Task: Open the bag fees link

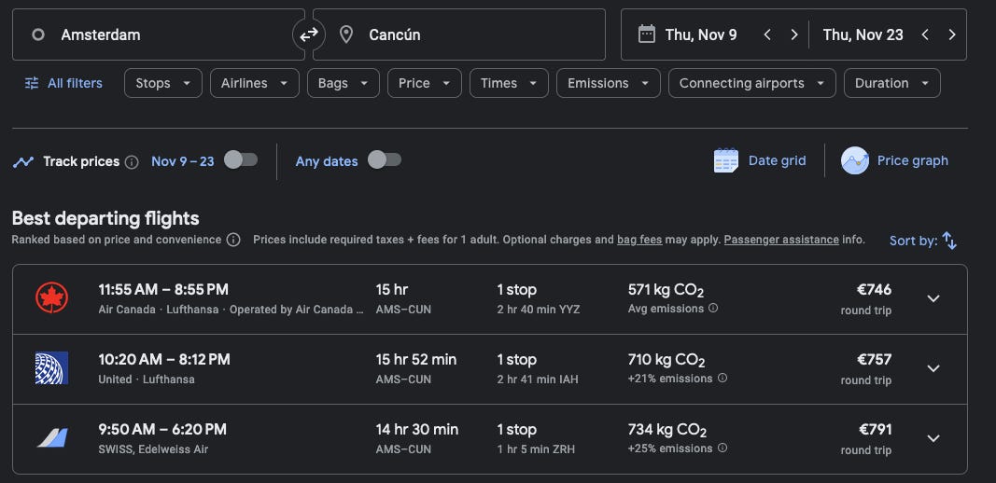Action: pos(639,240)
